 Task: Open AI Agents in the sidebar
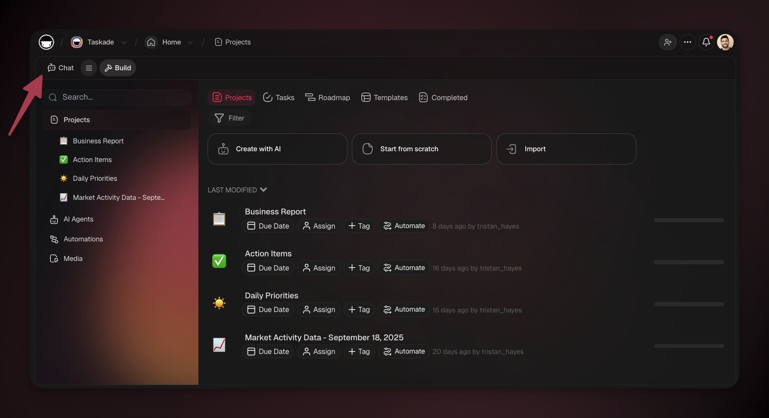click(x=78, y=219)
